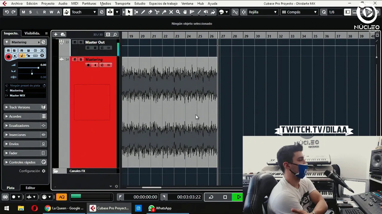This screenshot has height=214, width=382.
Task: Click Add Track plus button
Action: (56, 34)
